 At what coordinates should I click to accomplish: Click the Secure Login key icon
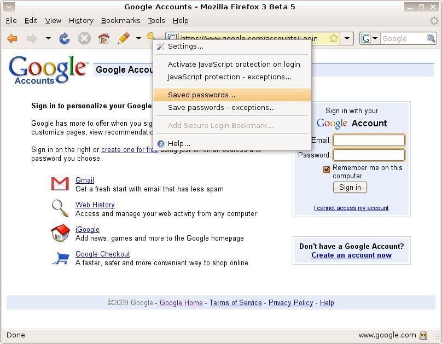tap(150, 36)
